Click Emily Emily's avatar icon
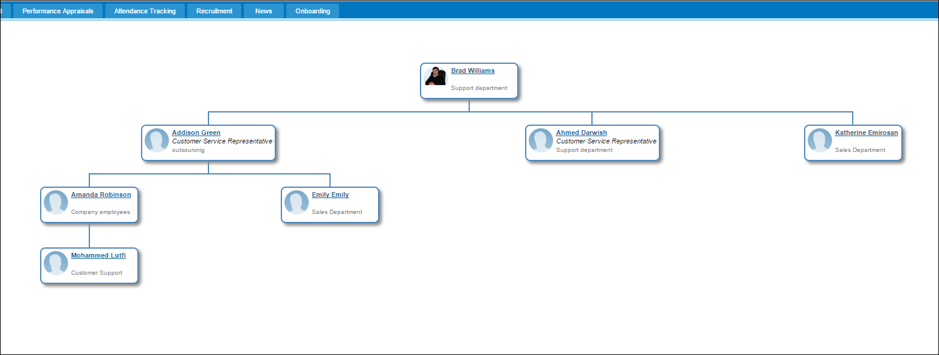The height and width of the screenshot is (355, 939). pyautogui.click(x=297, y=202)
